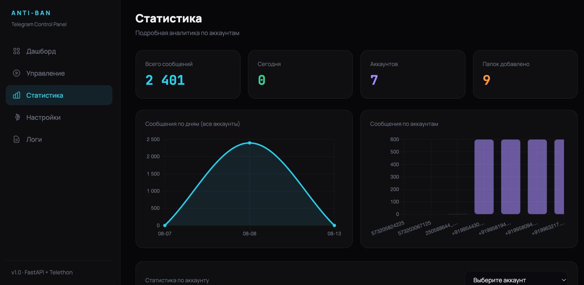Viewport: 584px width, 285px height.
Task: Click the value 7 in Аккаунтов card
Action: [x=374, y=80]
